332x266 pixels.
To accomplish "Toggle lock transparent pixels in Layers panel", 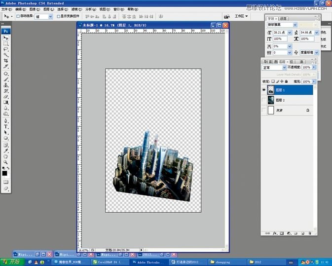I will (x=273, y=81).
